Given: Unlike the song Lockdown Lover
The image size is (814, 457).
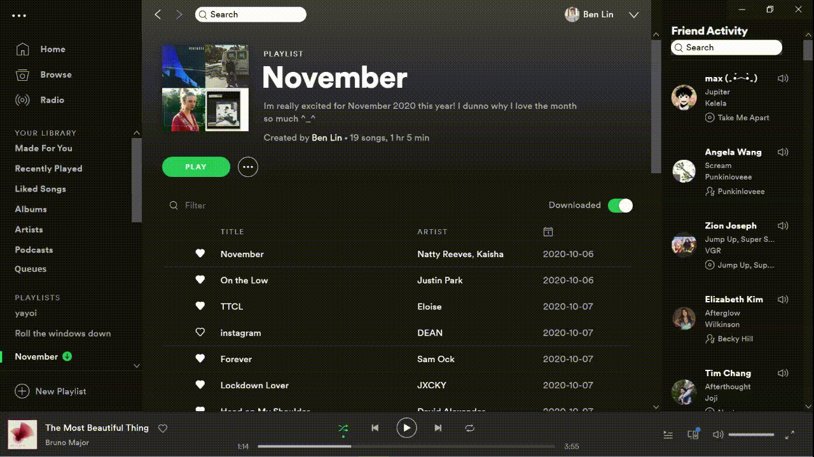Looking at the screenshot, I should [x=200, y=385].
